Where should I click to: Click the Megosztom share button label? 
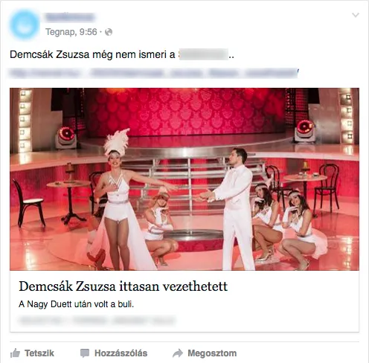point(212,353)
